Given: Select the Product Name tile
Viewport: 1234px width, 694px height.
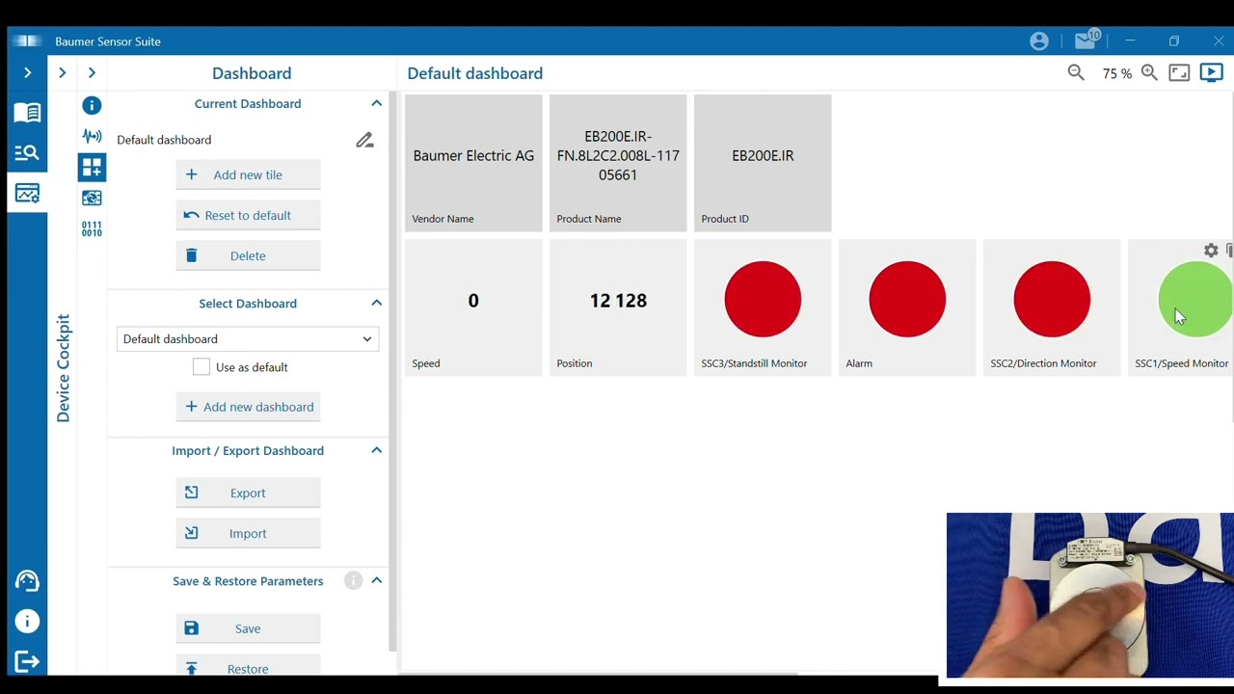Looking at the screenshot, I should (618, 163).
